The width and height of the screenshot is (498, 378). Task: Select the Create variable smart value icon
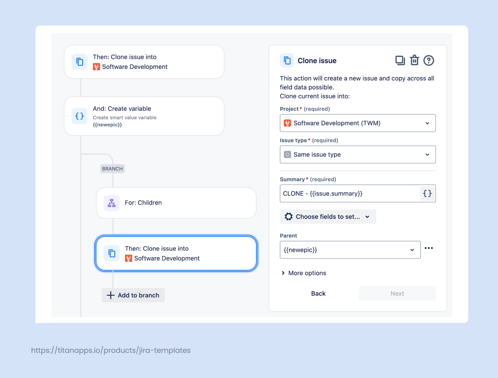click(79, 116)
